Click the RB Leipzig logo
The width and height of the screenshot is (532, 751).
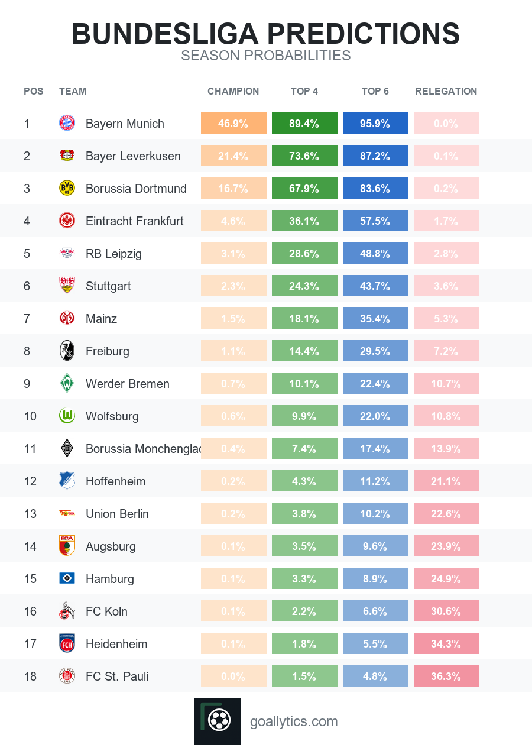(67, 253)
